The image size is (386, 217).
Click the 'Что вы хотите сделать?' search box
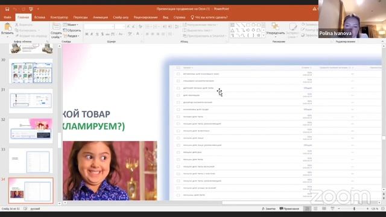pyautogui.click(x=209, y=17)
